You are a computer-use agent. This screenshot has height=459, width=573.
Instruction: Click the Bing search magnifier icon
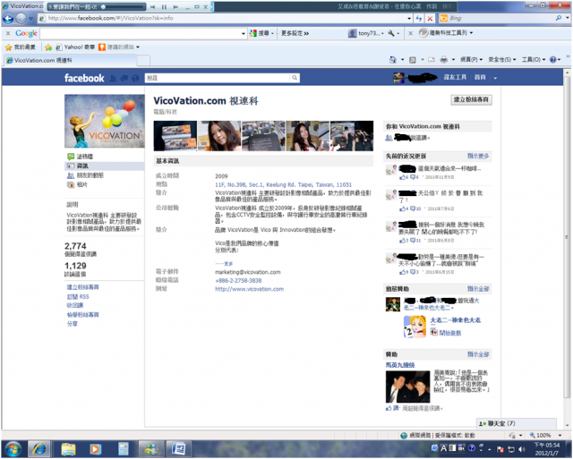[x=559, y=18]
